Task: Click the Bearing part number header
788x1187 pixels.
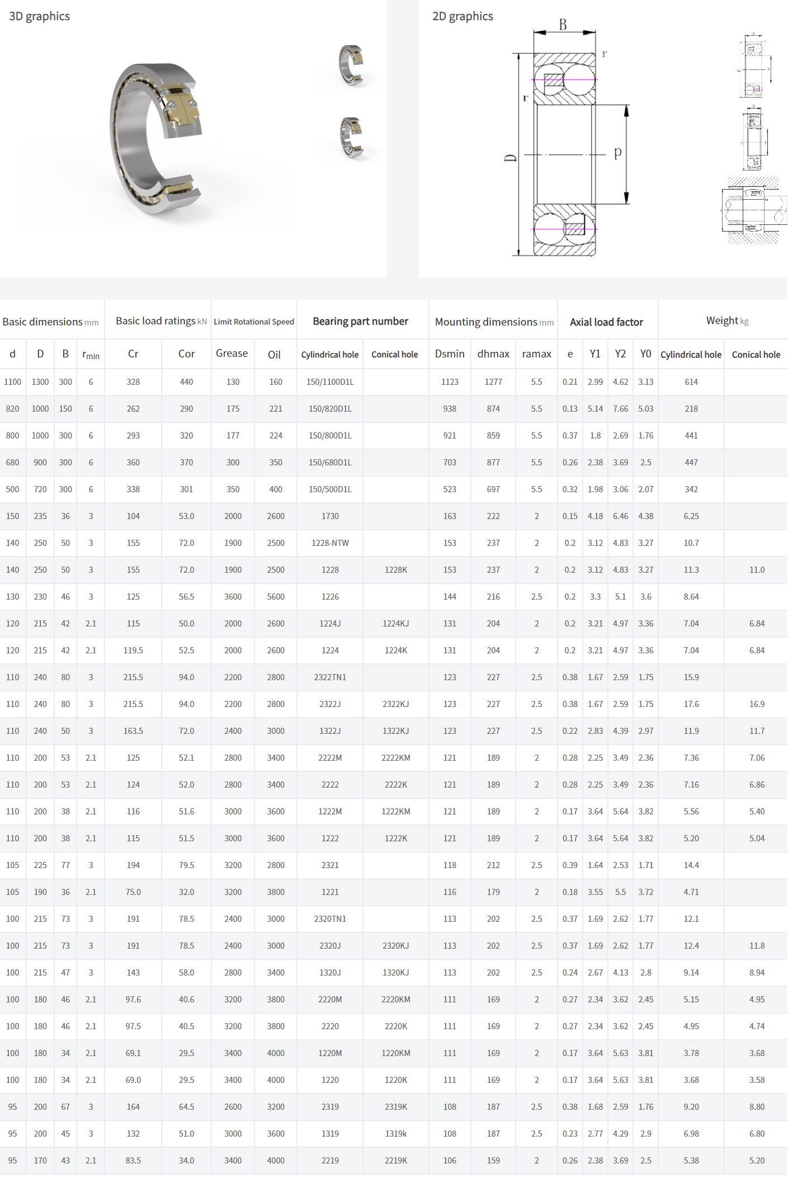Action: click(360, 321)
